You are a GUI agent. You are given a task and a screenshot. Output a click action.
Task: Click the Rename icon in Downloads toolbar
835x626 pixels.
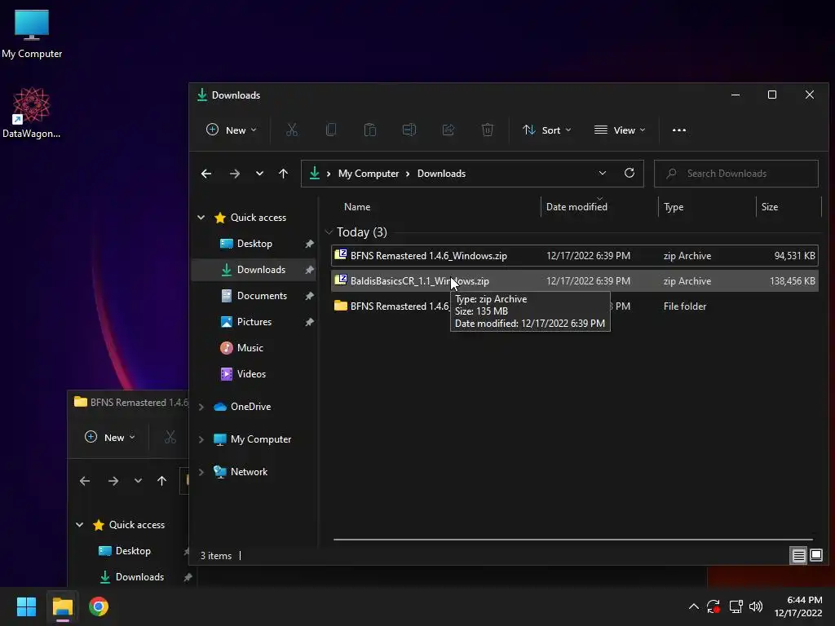point(409,130)
